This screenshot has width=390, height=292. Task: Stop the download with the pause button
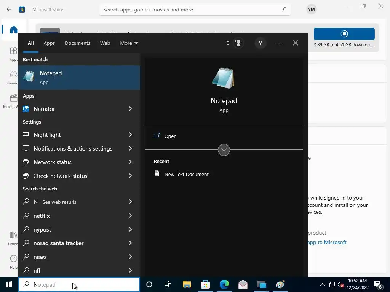344,34
